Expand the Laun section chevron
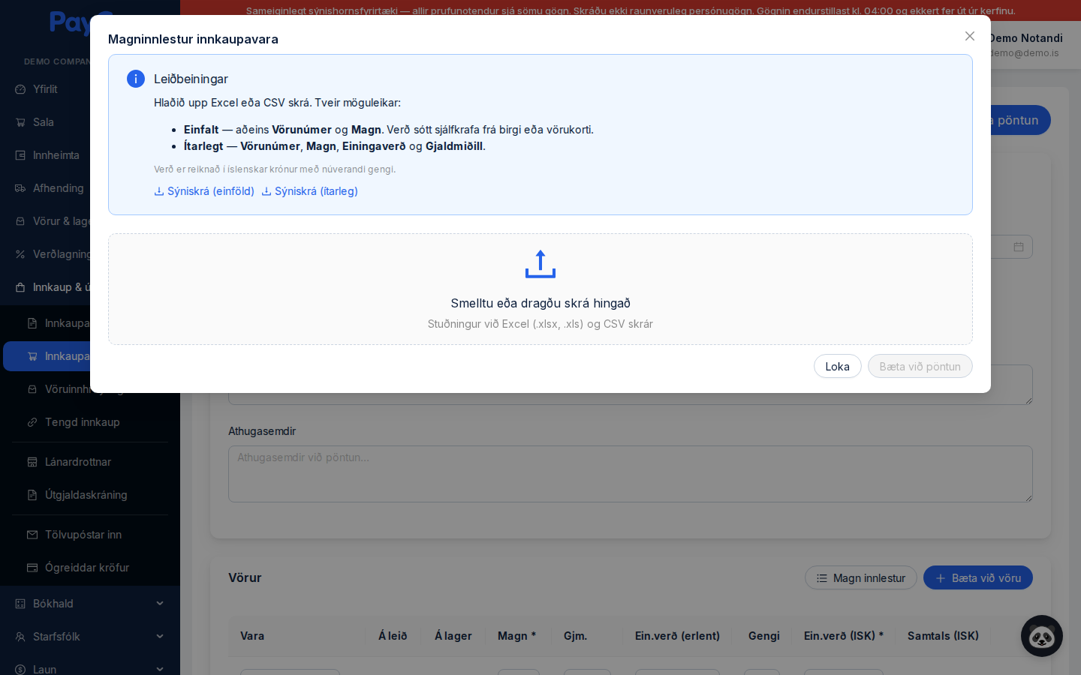 coord(160,669)
